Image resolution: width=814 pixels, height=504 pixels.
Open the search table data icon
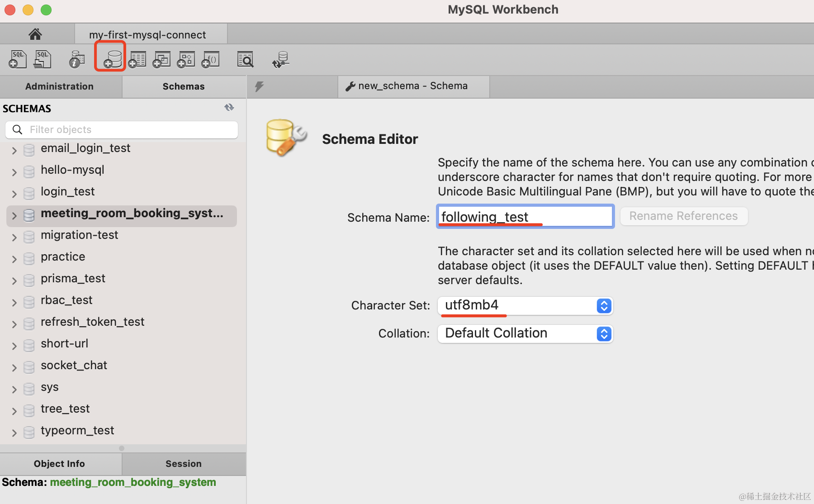[x=246, y=59]
